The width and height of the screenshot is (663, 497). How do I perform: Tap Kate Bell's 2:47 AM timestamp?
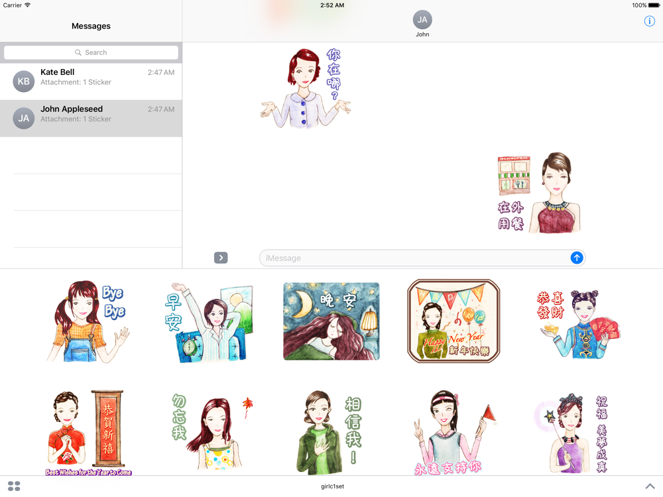(x=161, y=73)
